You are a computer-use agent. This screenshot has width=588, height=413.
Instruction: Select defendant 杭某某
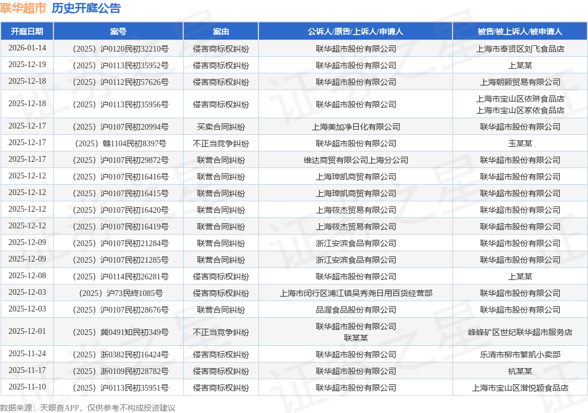coord(520,371)
